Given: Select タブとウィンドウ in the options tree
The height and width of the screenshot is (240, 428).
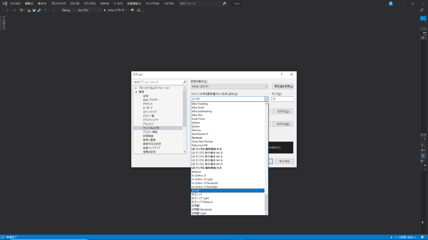Looking at the screenshot, I should (x=151, y=120).
